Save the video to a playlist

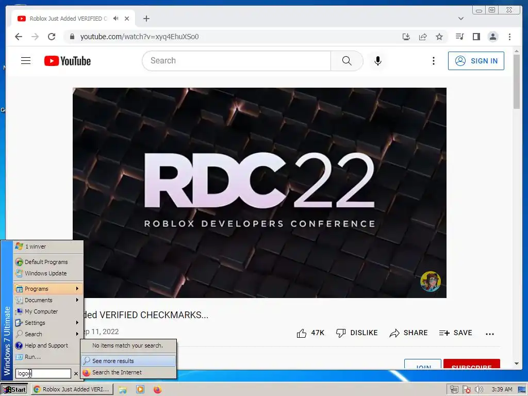coord(456,333)
